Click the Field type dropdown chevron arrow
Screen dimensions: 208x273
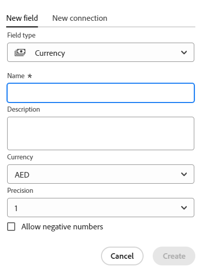coord(184,52)
